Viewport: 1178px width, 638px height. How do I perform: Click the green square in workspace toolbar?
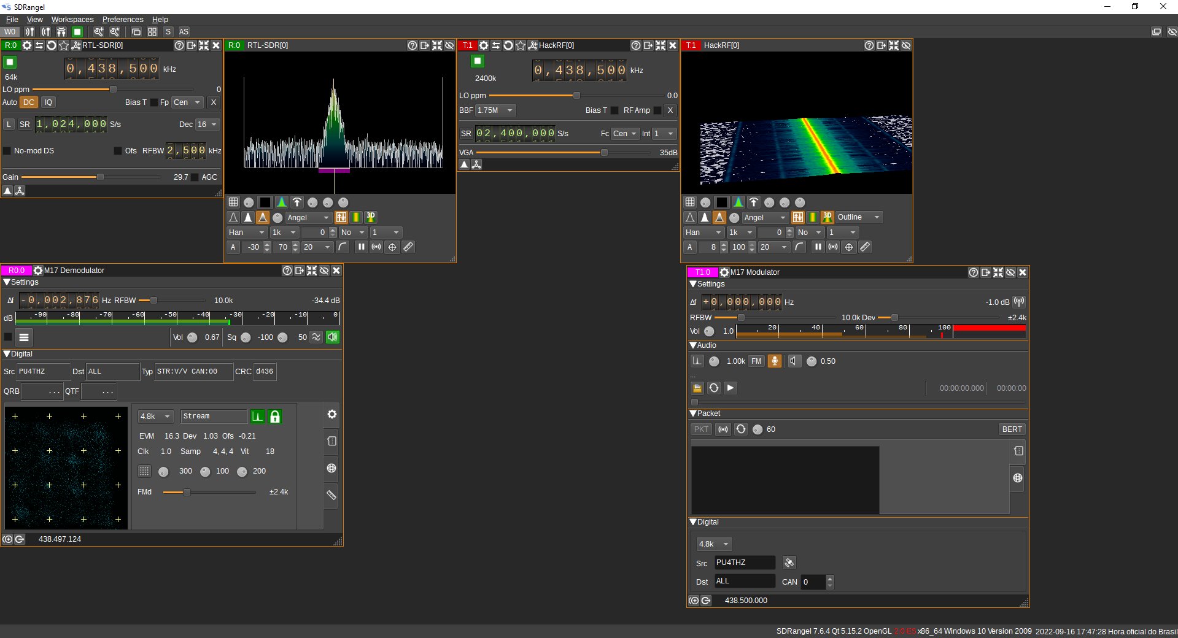click(77, 32)
